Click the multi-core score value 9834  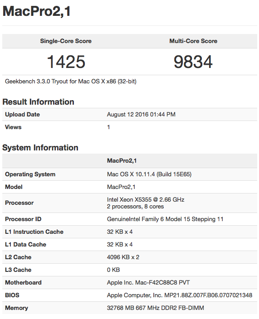click(x=193, y=62)
